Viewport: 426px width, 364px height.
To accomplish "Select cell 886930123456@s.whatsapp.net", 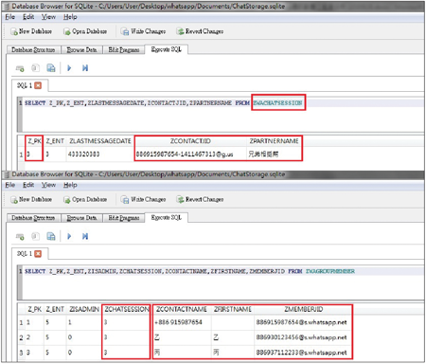I will [x=302, y=337].
